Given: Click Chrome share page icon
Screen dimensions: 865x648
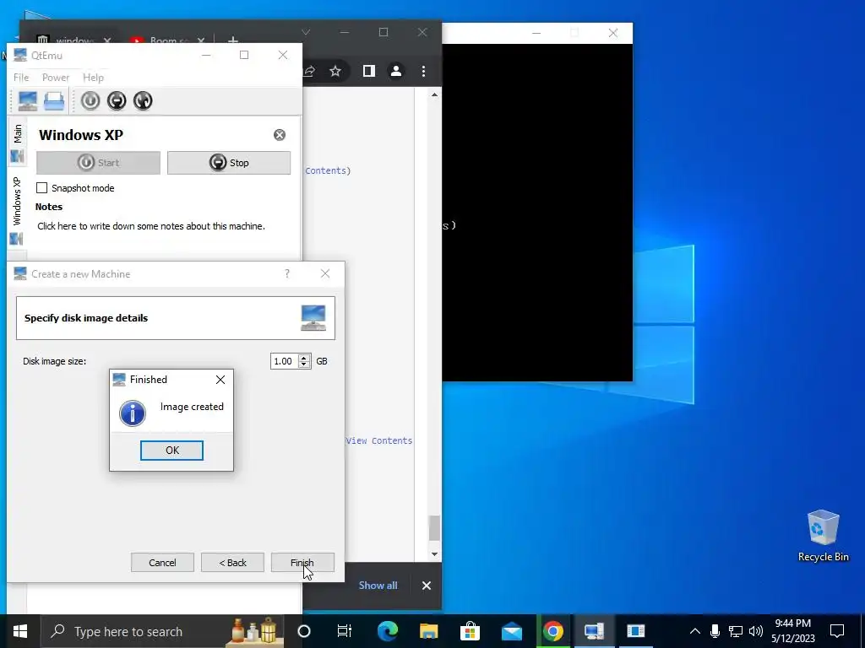Looking at the screenshot, I should 309,71.
